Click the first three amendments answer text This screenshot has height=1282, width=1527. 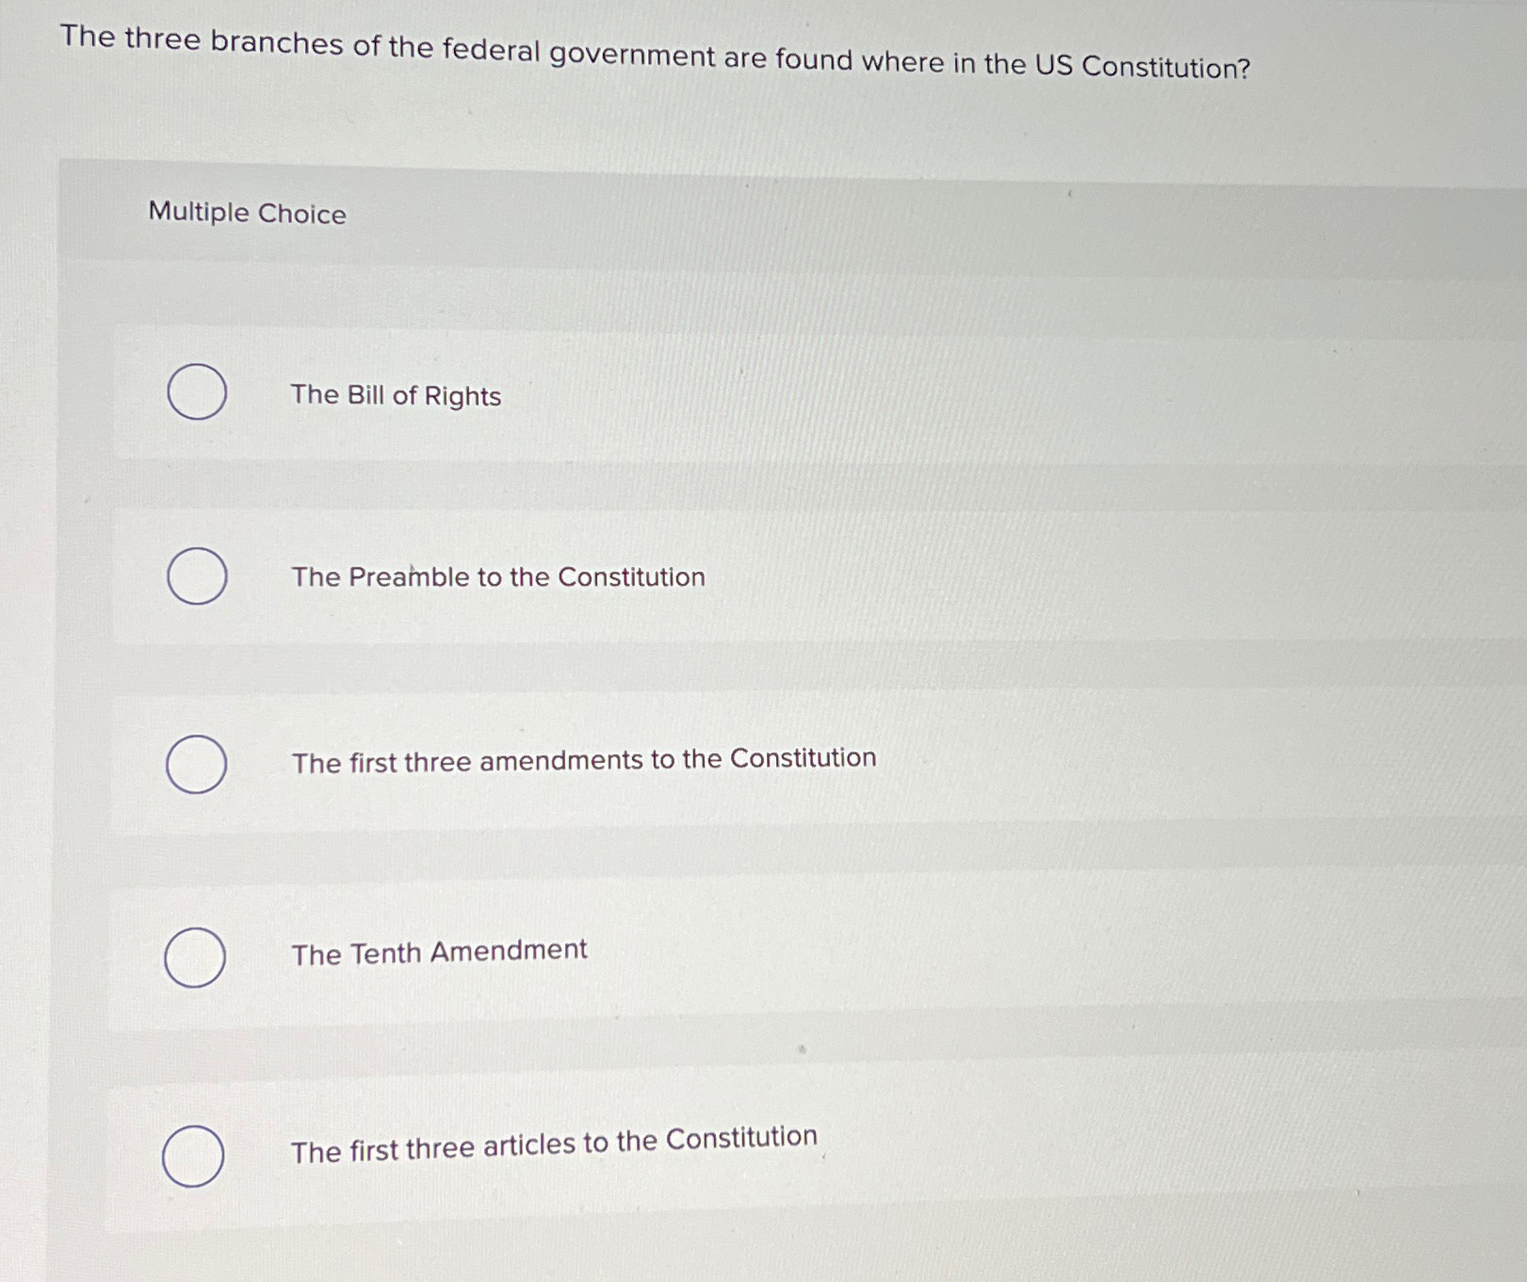click(x=582, y=758)
